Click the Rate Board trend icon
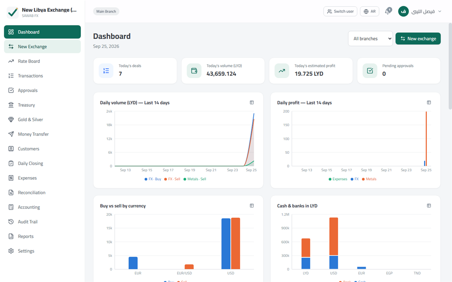The image size is (452, 282). tap(11, 61)
